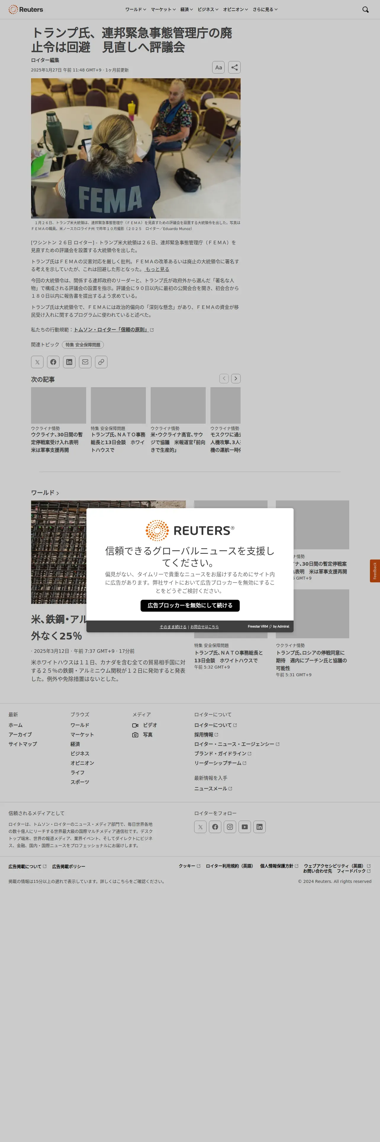Click 広告ブロッカーを無効にして続ける button

point(190,606)
